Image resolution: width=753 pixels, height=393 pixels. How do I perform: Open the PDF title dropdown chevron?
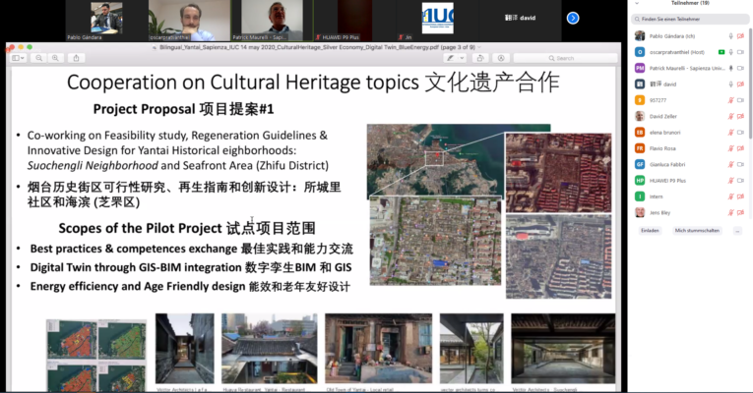pyautogui.click(x=478, y=47)
